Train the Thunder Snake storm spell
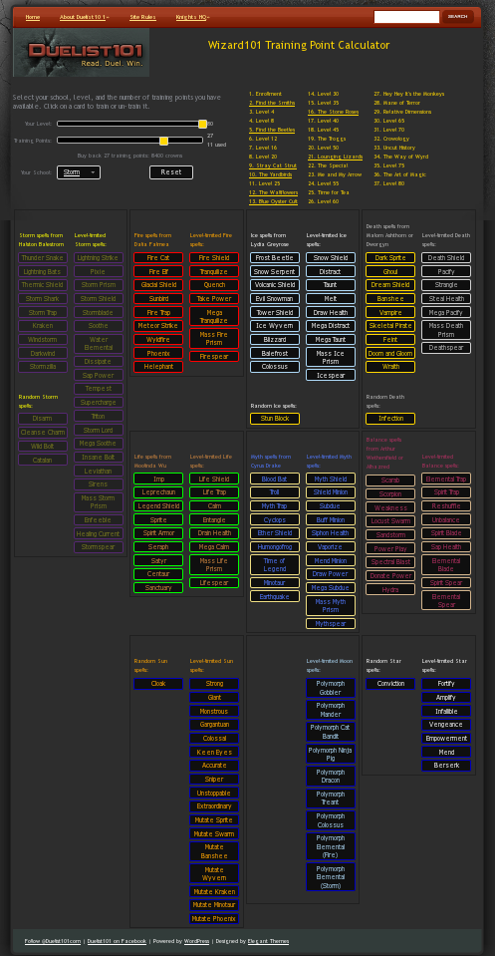The width and height of the screenshot is (495, 956). point(43,258)
